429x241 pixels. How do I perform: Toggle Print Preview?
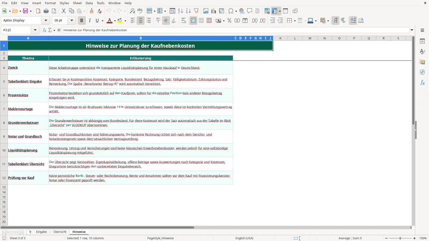click(x=54, y=11)
